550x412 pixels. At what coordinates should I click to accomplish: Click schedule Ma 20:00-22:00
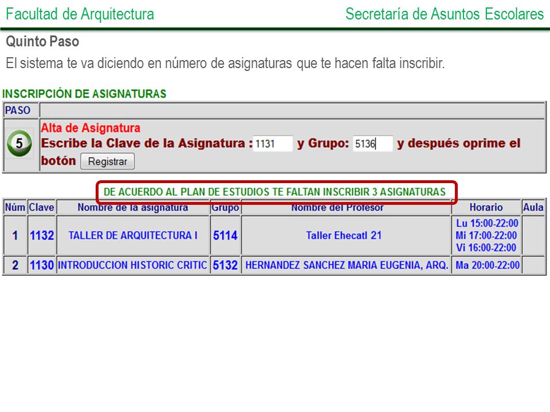(487, 265)
